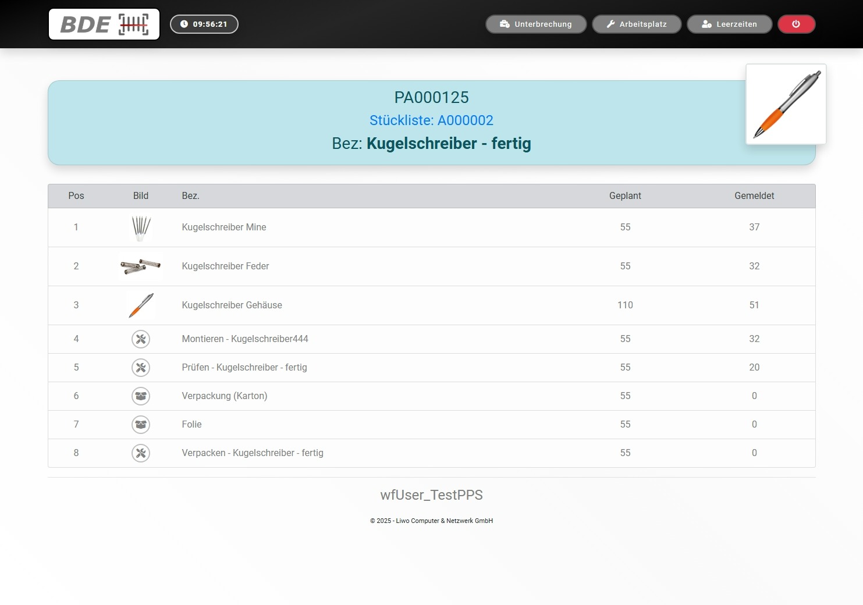863x605 pixels.
Task: Click the Bild column header
Action: pos(141,196)
